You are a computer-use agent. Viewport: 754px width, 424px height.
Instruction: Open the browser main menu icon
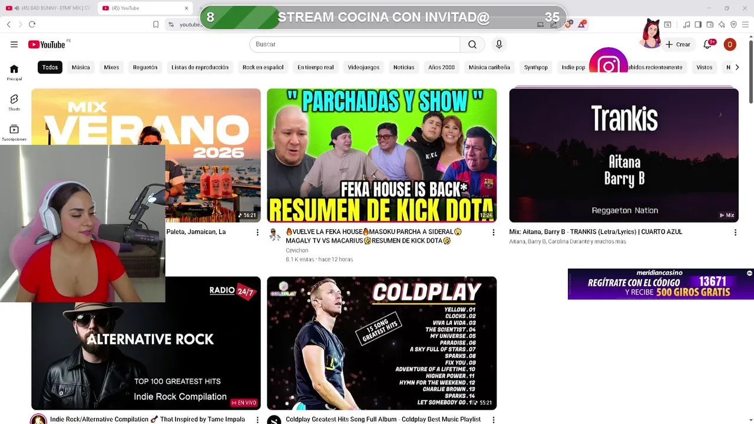click(x=745, y=24)
